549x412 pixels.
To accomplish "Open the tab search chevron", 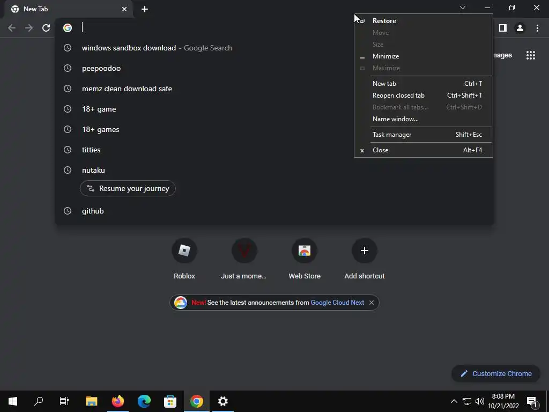I will pos(463,8).
